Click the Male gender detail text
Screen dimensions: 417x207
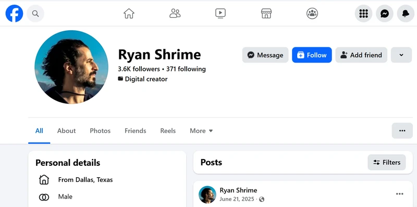[65, 197]
